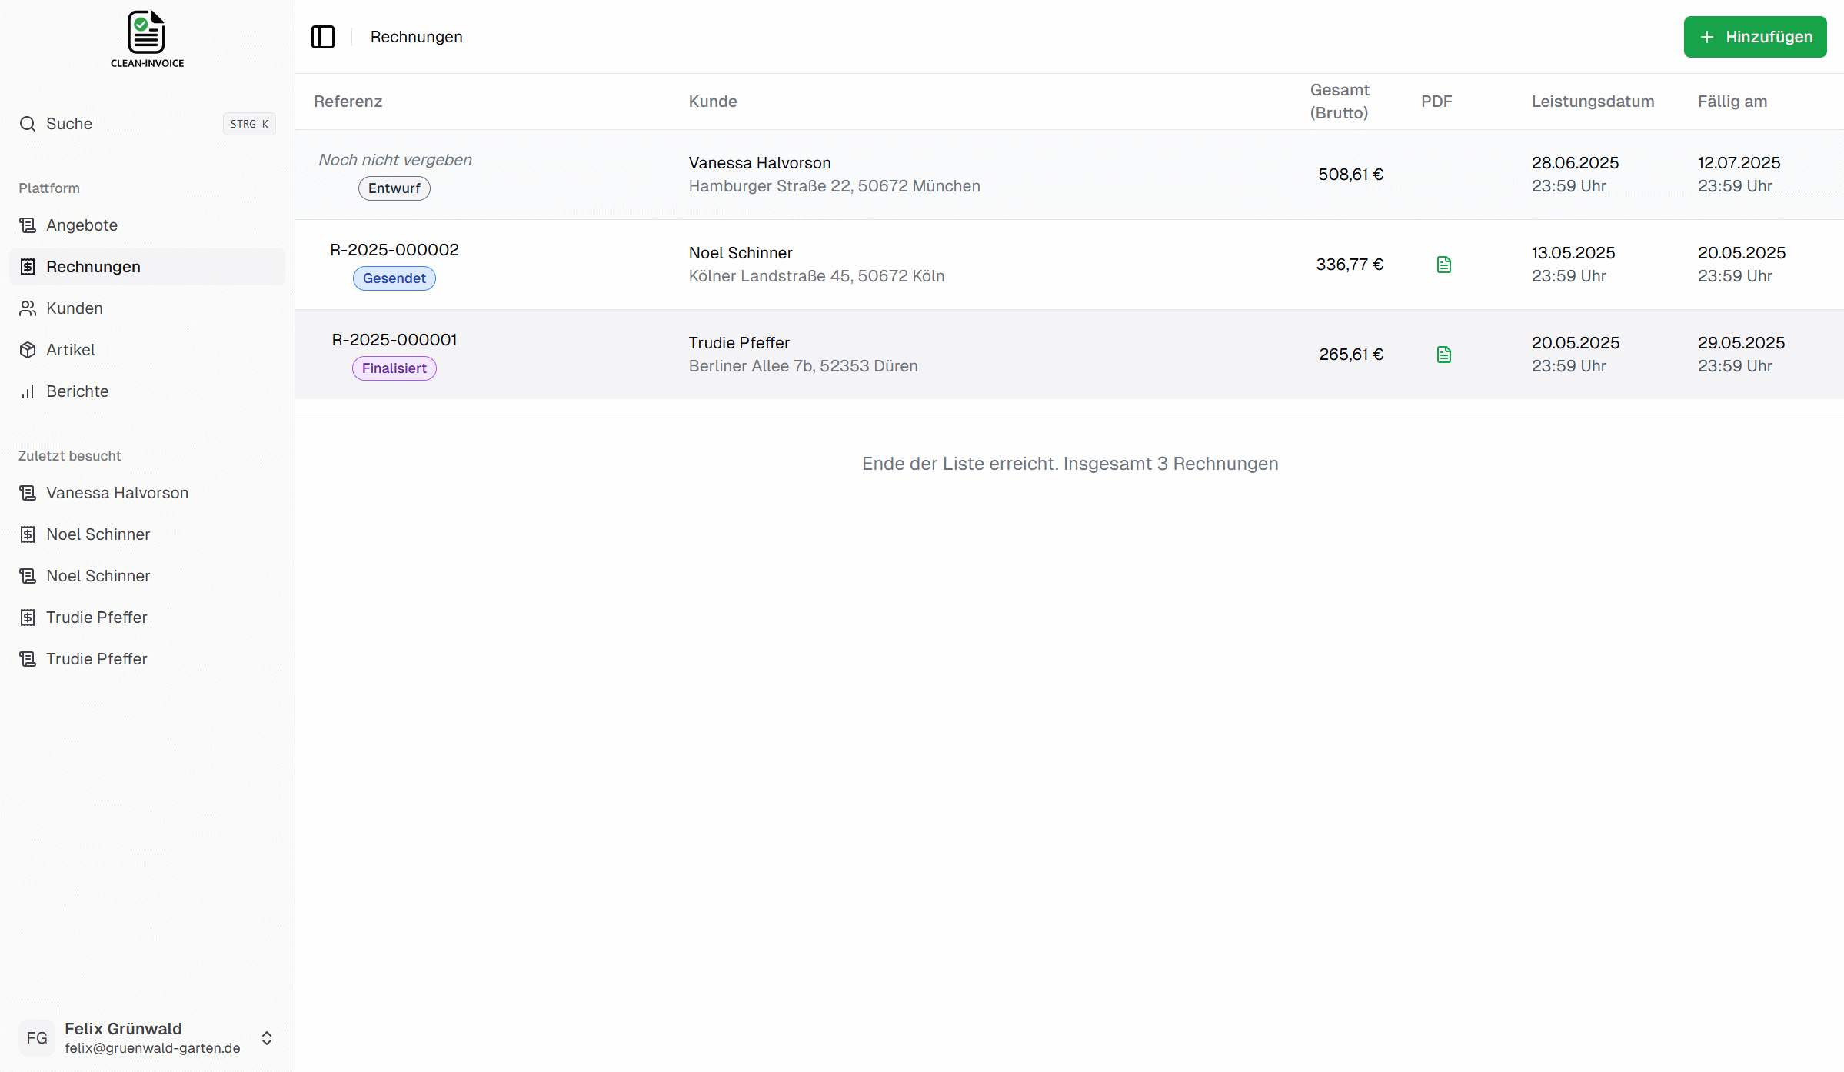Click address Berliner Allee 7b, 52353 Düren
Screen dimensions: 1844x1072
click(x=803, y=366)
